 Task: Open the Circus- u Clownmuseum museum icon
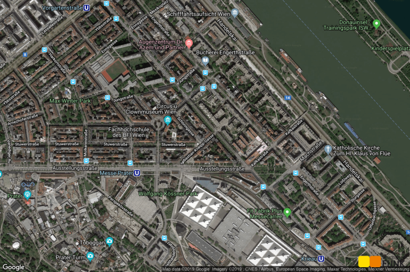tap(168, 121)
